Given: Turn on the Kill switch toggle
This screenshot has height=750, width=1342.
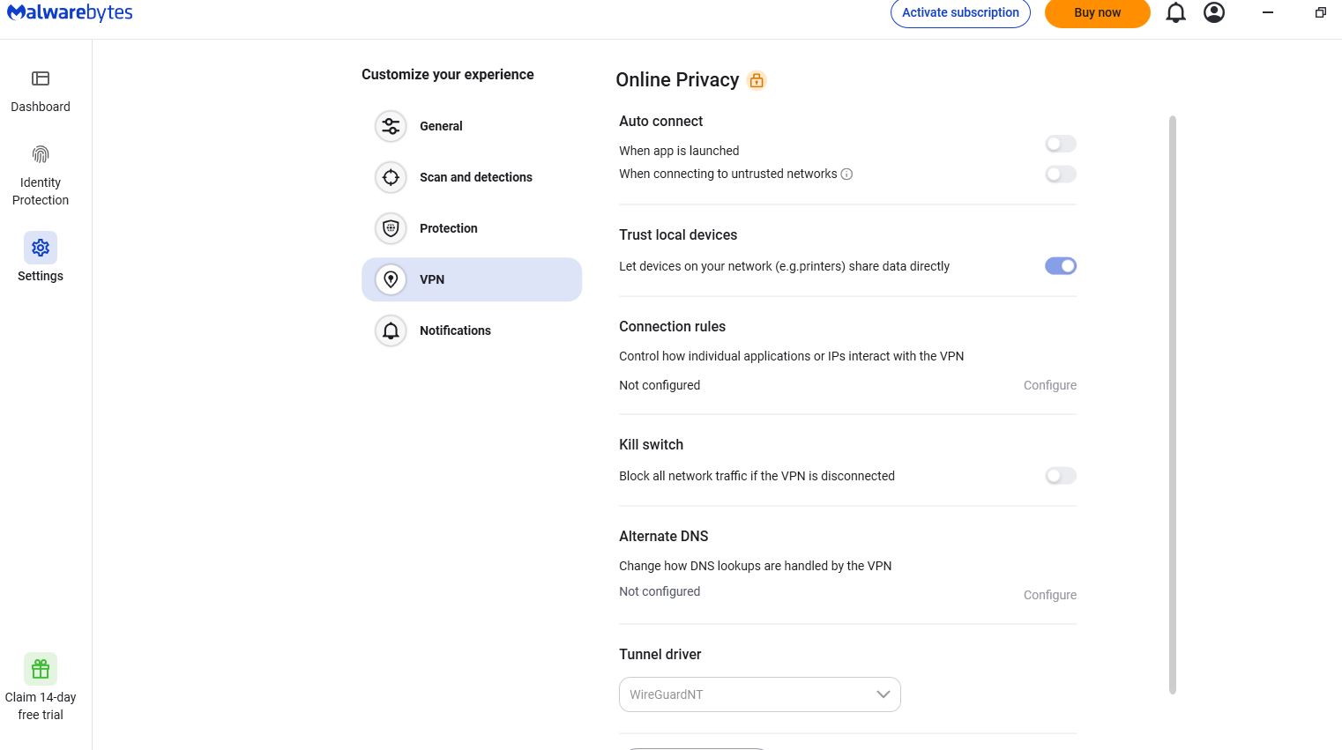Looking at the screenshot, I should tap(1060, 476).
